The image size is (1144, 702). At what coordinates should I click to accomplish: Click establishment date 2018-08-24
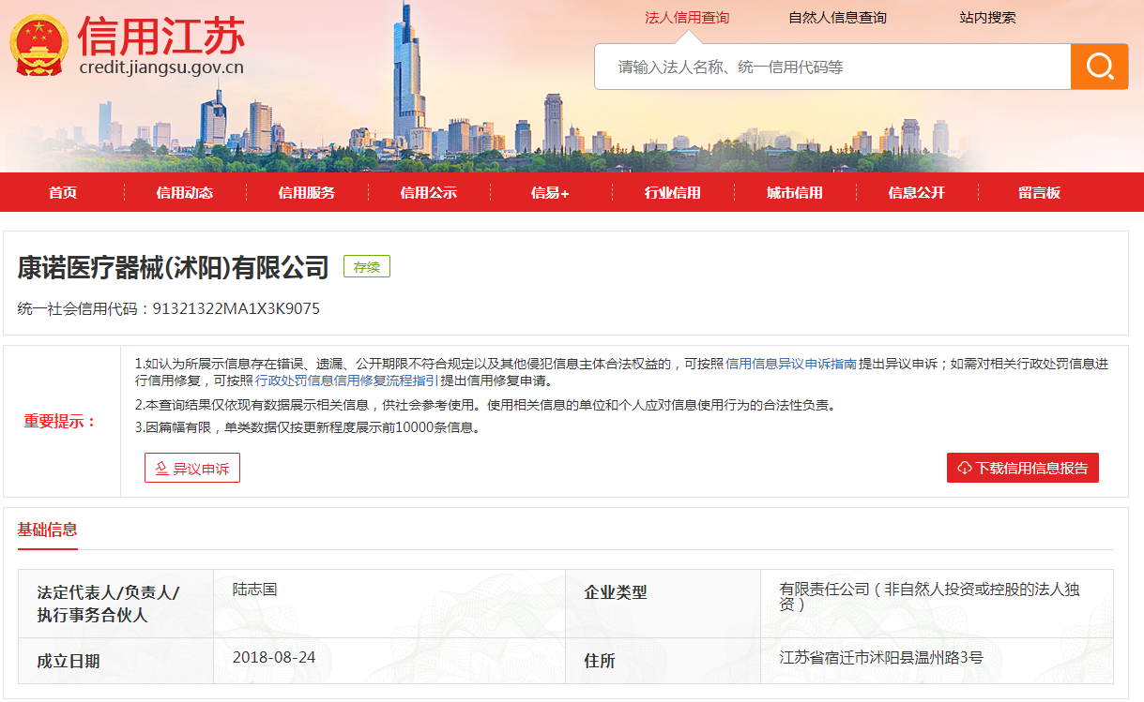(274, 657)
